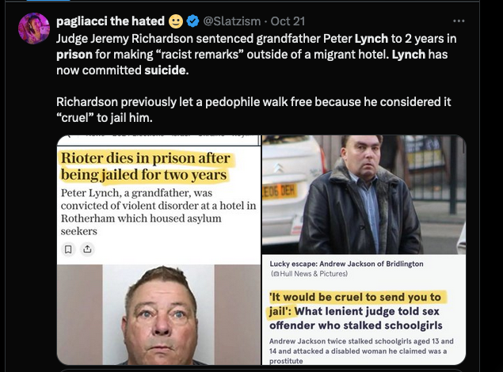Open the "pagliacci the hated" display name

(110, 21)
